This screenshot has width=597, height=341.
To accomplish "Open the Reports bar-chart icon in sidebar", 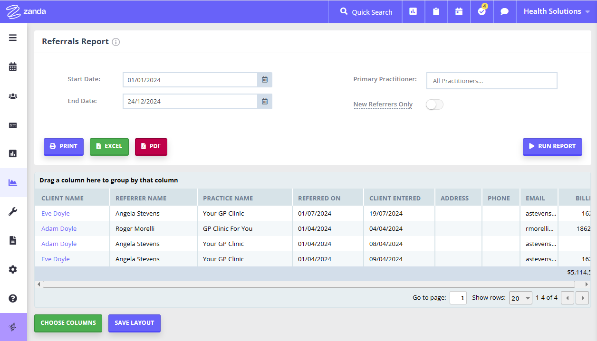I will pyautogui.click(x=13, y=153).
